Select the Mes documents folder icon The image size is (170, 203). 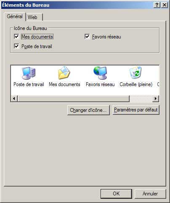pos(64,73)
